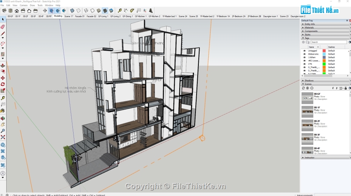351x196 pixels.
Task: Activate the Arc tool
Action: [3, 44]
